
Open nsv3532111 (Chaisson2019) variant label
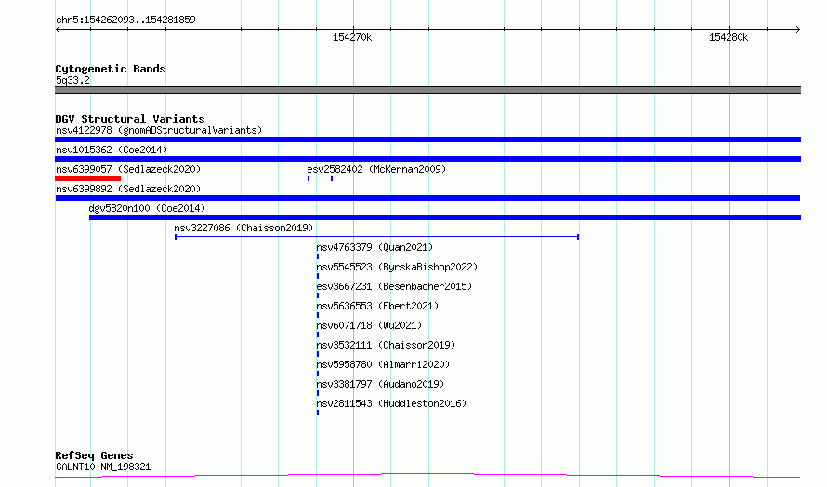(386, 345)
